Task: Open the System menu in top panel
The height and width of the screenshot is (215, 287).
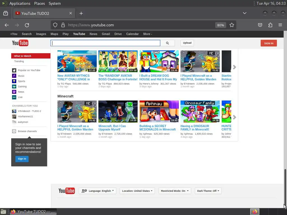Action: [55, 3]
